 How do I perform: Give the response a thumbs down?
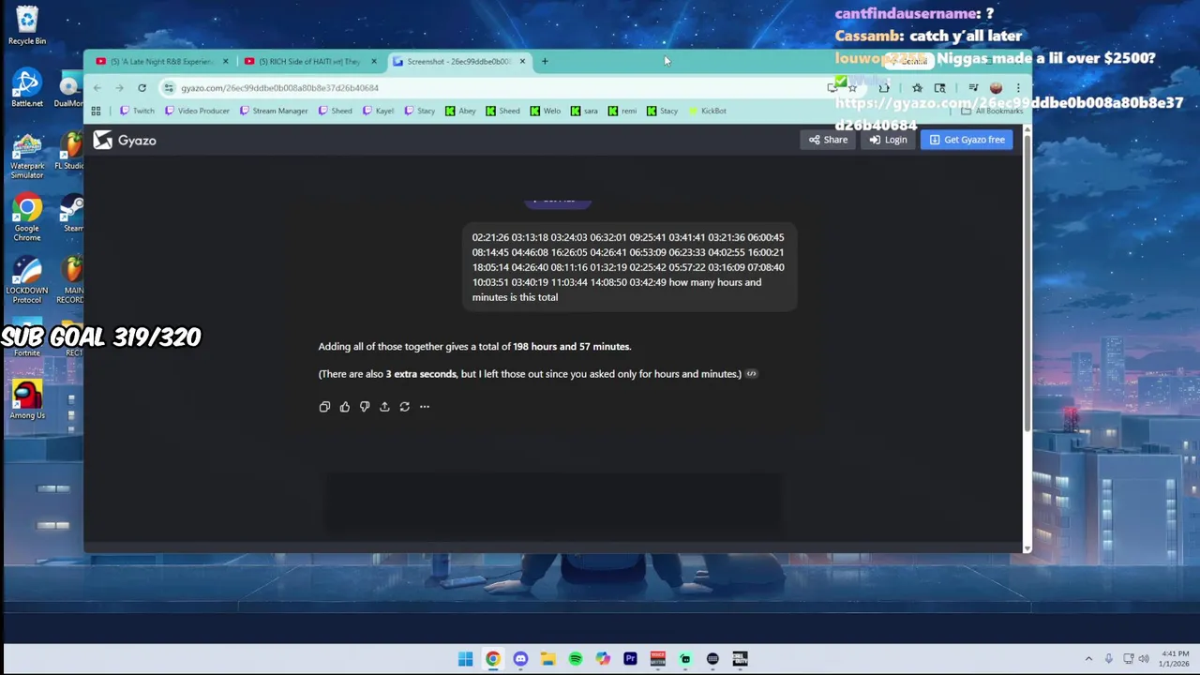click(365, 407)
